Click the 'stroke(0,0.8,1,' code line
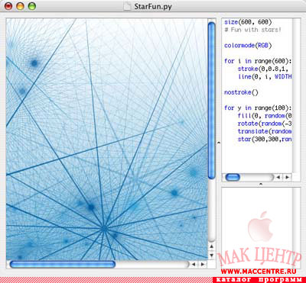The height and width of the screenshot is (283, 306). click(x=264, y=69)
